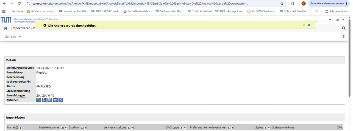Click the X delete action icon
The image size is (353, 131).
click(x=61, y=100)
